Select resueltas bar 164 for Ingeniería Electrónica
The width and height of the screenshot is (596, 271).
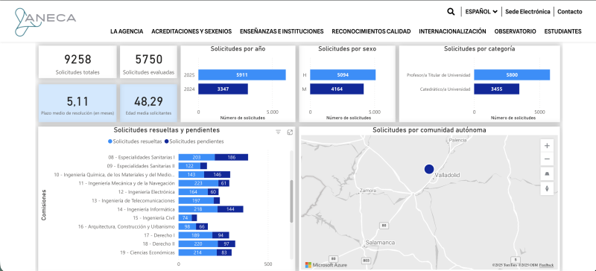pos(193,192)
